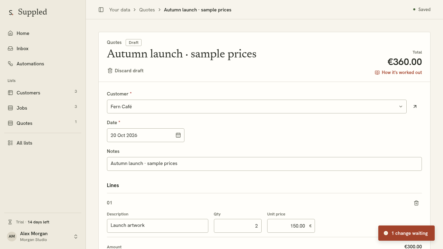The width and height of the screenshot is (443, 249).
Task: Click the Trial hourglass icon
Action: 10,222
